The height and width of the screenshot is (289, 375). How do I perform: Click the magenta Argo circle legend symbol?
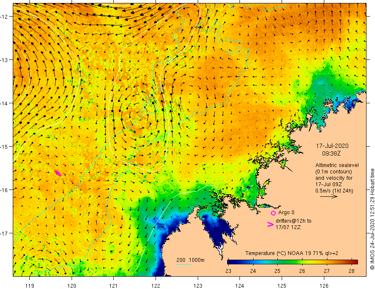273,213
